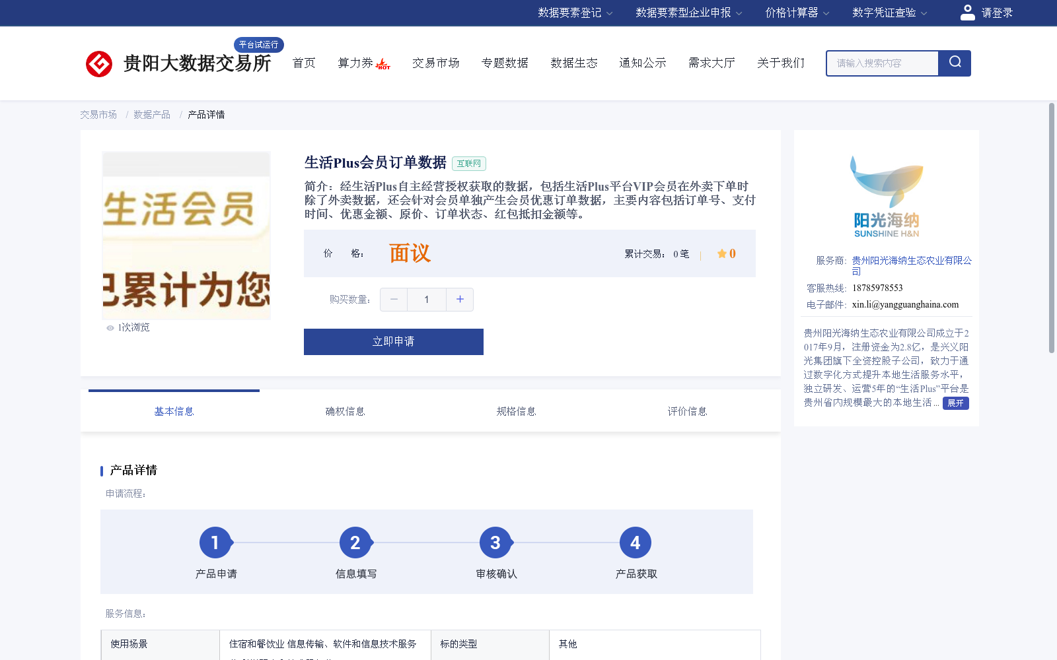Screen dimensions: 1057x660
Task: Click provider link 贵州阳光海纳生态农业有限公司
Action: pyautogui.click(x=912, y=266)
